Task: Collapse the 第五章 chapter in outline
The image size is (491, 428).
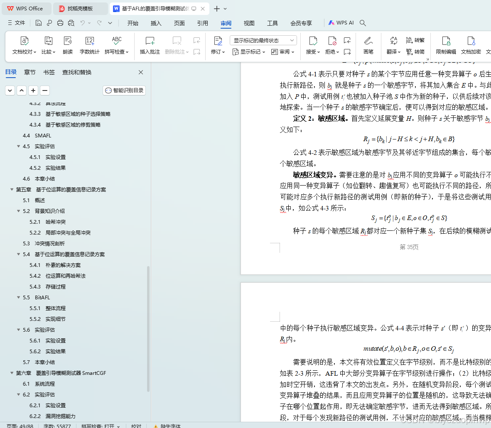Action: (x=12, y=189)
